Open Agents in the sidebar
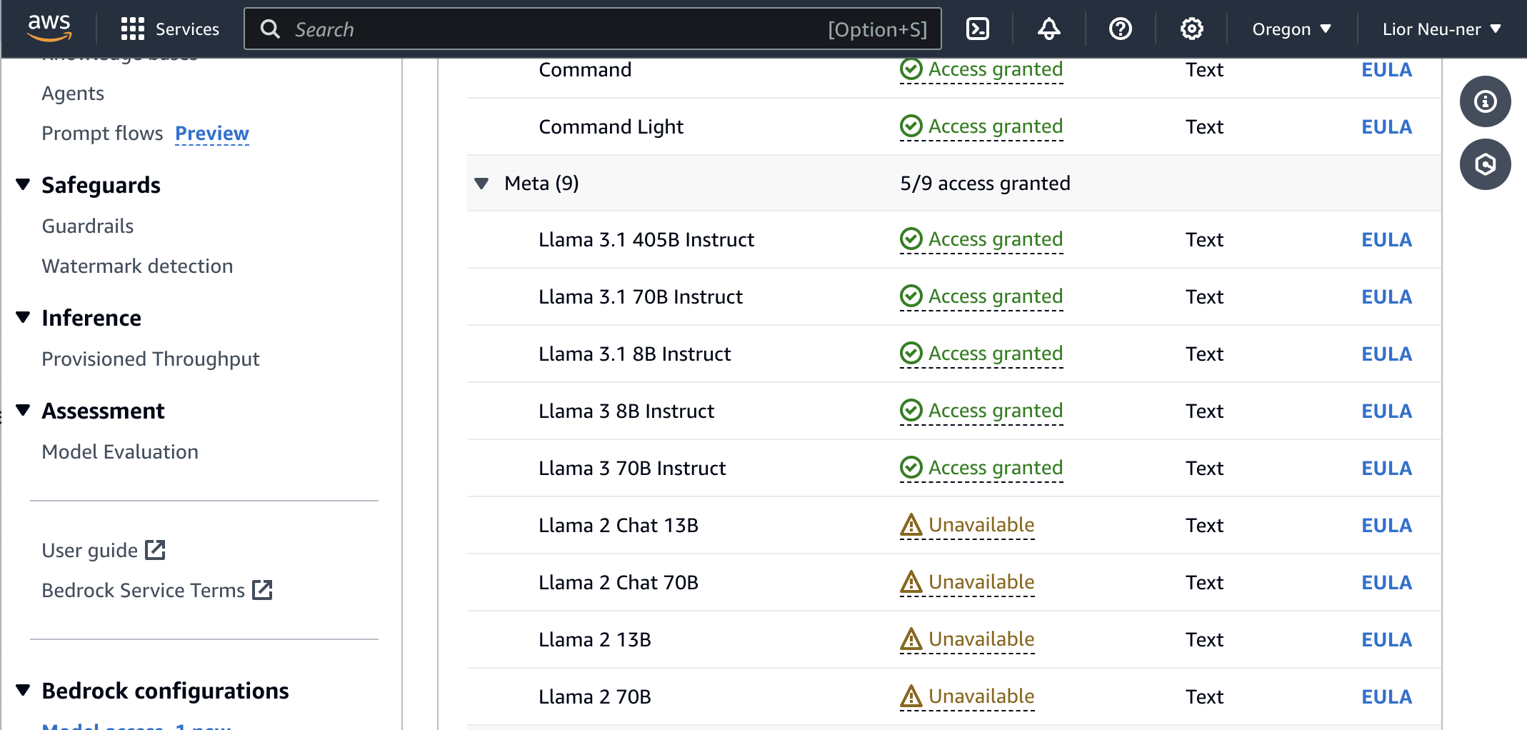The image size is (1527, 730). pyautogui.click(x=73, y=94)
